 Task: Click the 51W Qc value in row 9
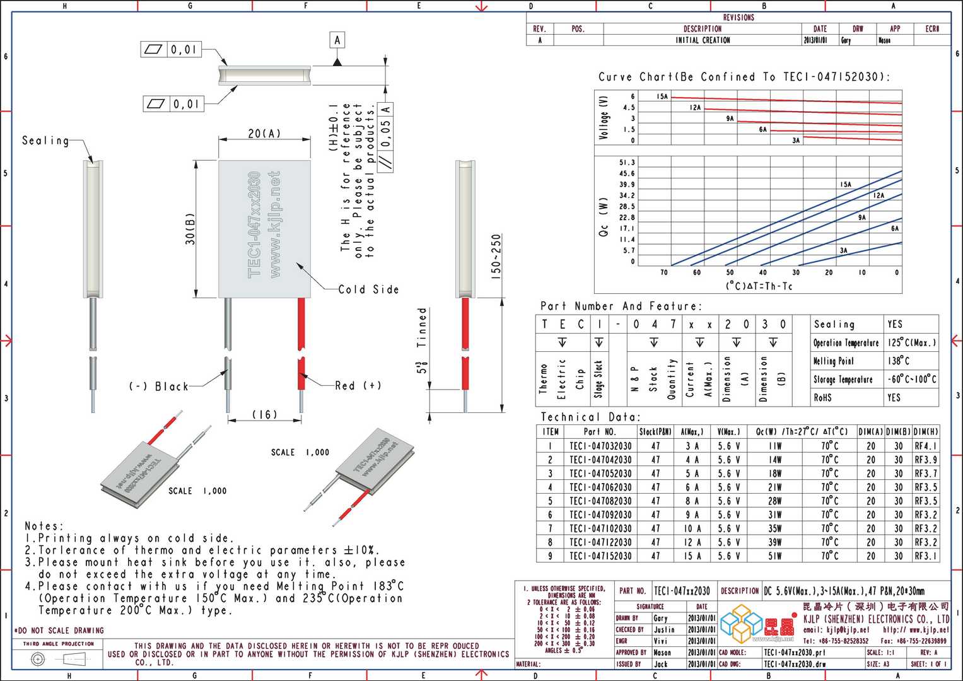click(775, 556)
